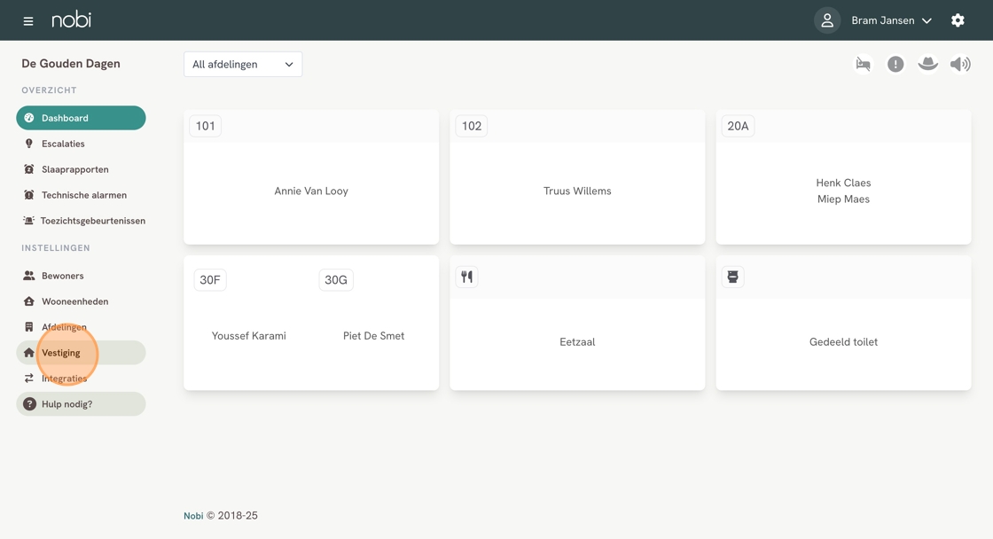Click the bed filter icon
993x539 pixels.
tap(863, 64)
